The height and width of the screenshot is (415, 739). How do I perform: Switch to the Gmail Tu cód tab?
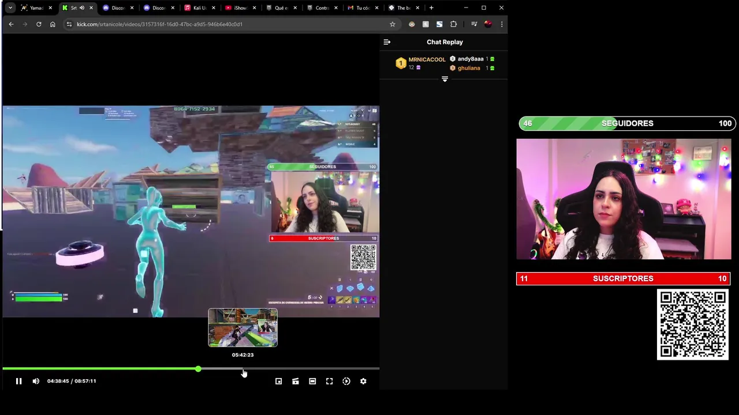pyautogui.click(x=363, y=7)
